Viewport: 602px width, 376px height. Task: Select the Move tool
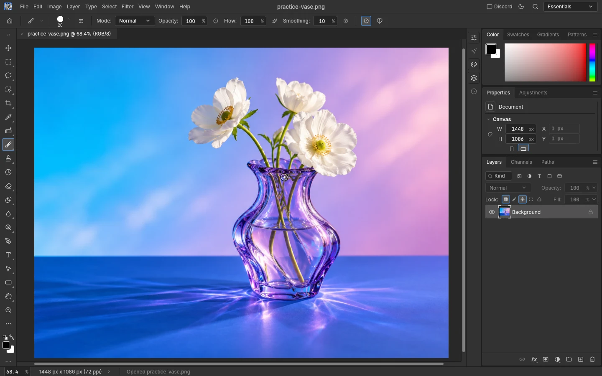click(8, 48)
